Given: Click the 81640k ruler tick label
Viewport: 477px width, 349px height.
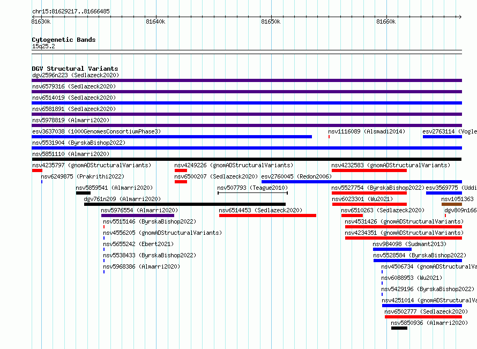Looking at the screenshot, I should coord(155,21).
